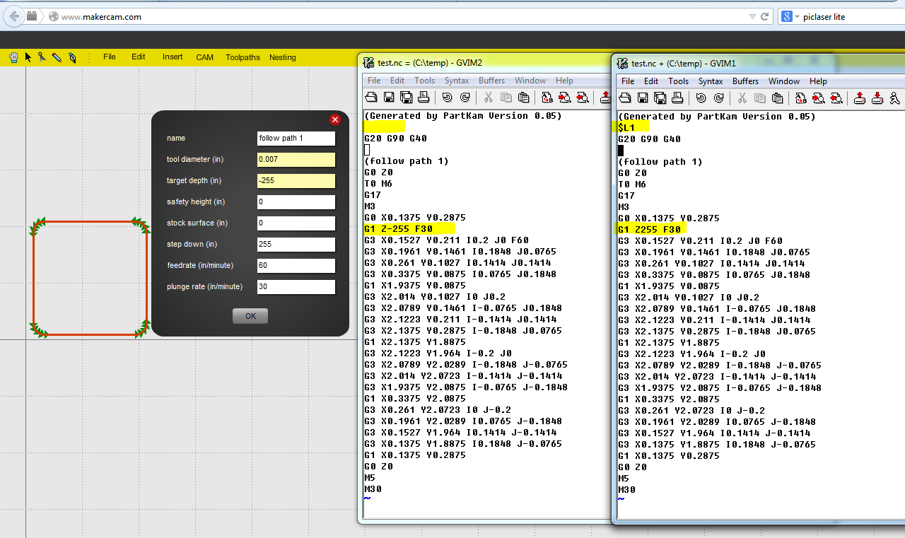Click the Open file icon in GVIM1
Screen dimensions: 905x538
tap(625, 98)
